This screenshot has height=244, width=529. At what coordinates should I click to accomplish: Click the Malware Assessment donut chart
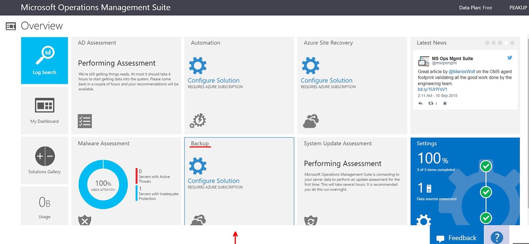coord(103,184)
